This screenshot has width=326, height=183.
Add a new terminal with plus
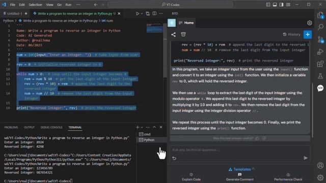(x=138, y=127)
